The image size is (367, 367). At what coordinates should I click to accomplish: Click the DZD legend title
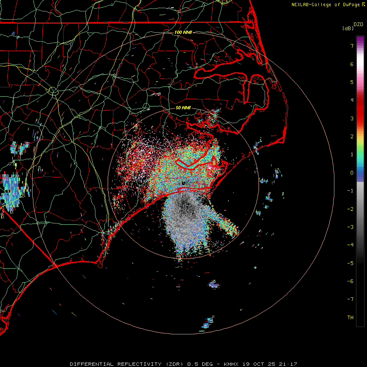click(x=358, y=24)
